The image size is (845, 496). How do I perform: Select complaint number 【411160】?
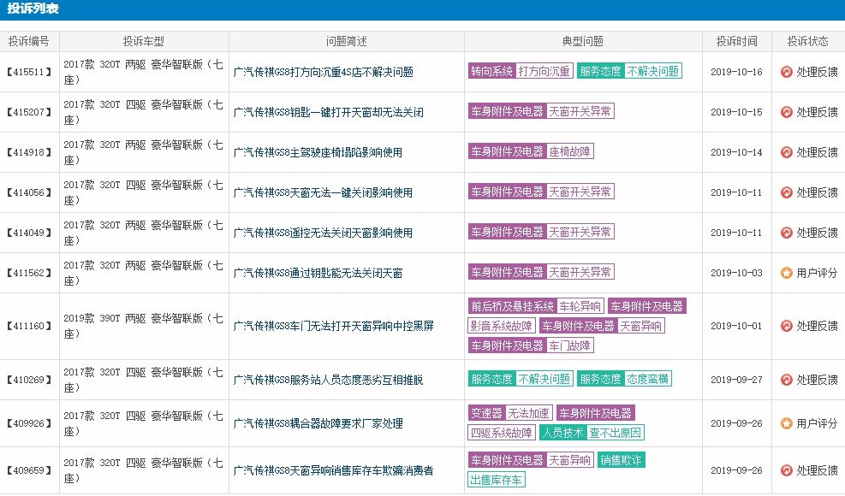point(29,326)
